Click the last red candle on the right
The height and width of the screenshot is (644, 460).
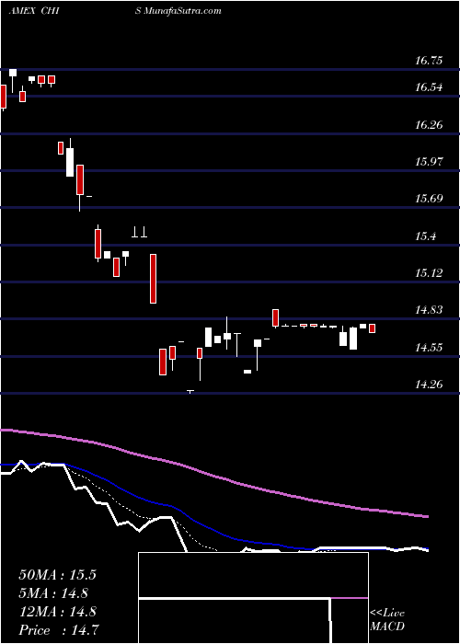click(372, 328)
